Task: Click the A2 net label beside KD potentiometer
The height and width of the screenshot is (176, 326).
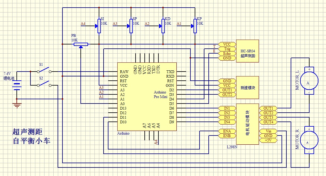Action: pos(147,24)
